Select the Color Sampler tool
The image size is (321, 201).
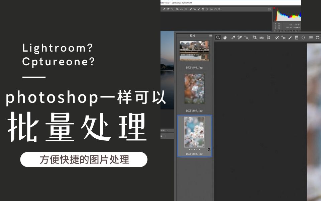(x=239, y=38)
